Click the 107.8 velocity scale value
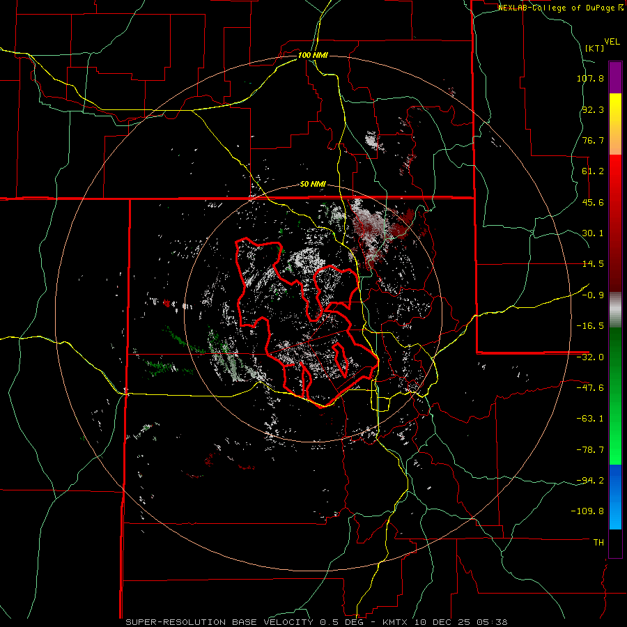627x627 pixels. [590, 78]
